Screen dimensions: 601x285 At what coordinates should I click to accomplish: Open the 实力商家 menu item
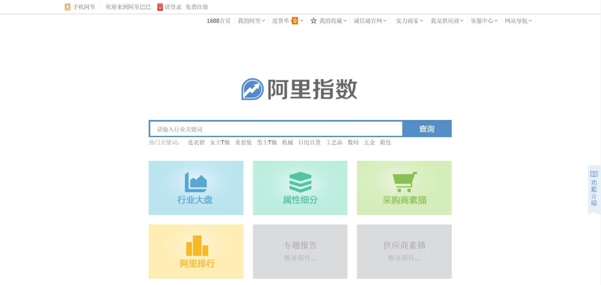point(409,21)
